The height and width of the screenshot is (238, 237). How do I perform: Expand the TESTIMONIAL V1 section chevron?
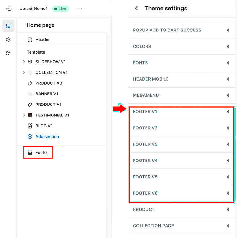pos(24,115)
